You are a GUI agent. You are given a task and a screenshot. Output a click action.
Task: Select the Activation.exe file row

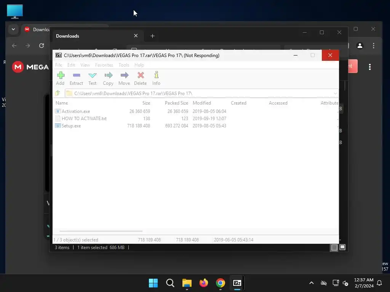(x=141, y=111)
